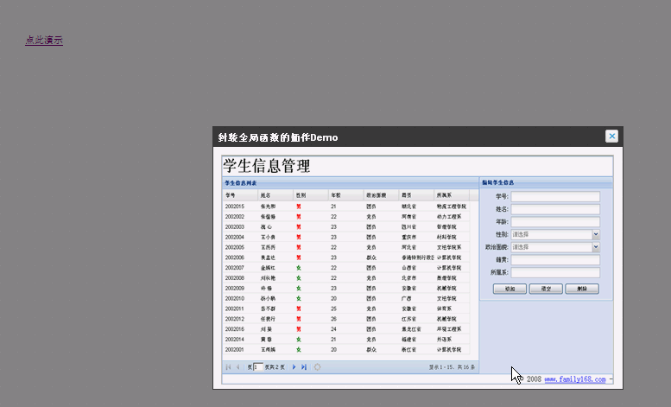
Task: Click the page number box in pager
Action: pos(258,367)
